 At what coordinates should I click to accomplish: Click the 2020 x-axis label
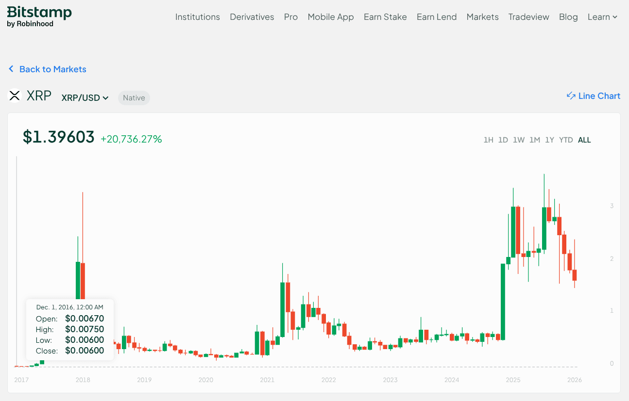pos(206,380)
